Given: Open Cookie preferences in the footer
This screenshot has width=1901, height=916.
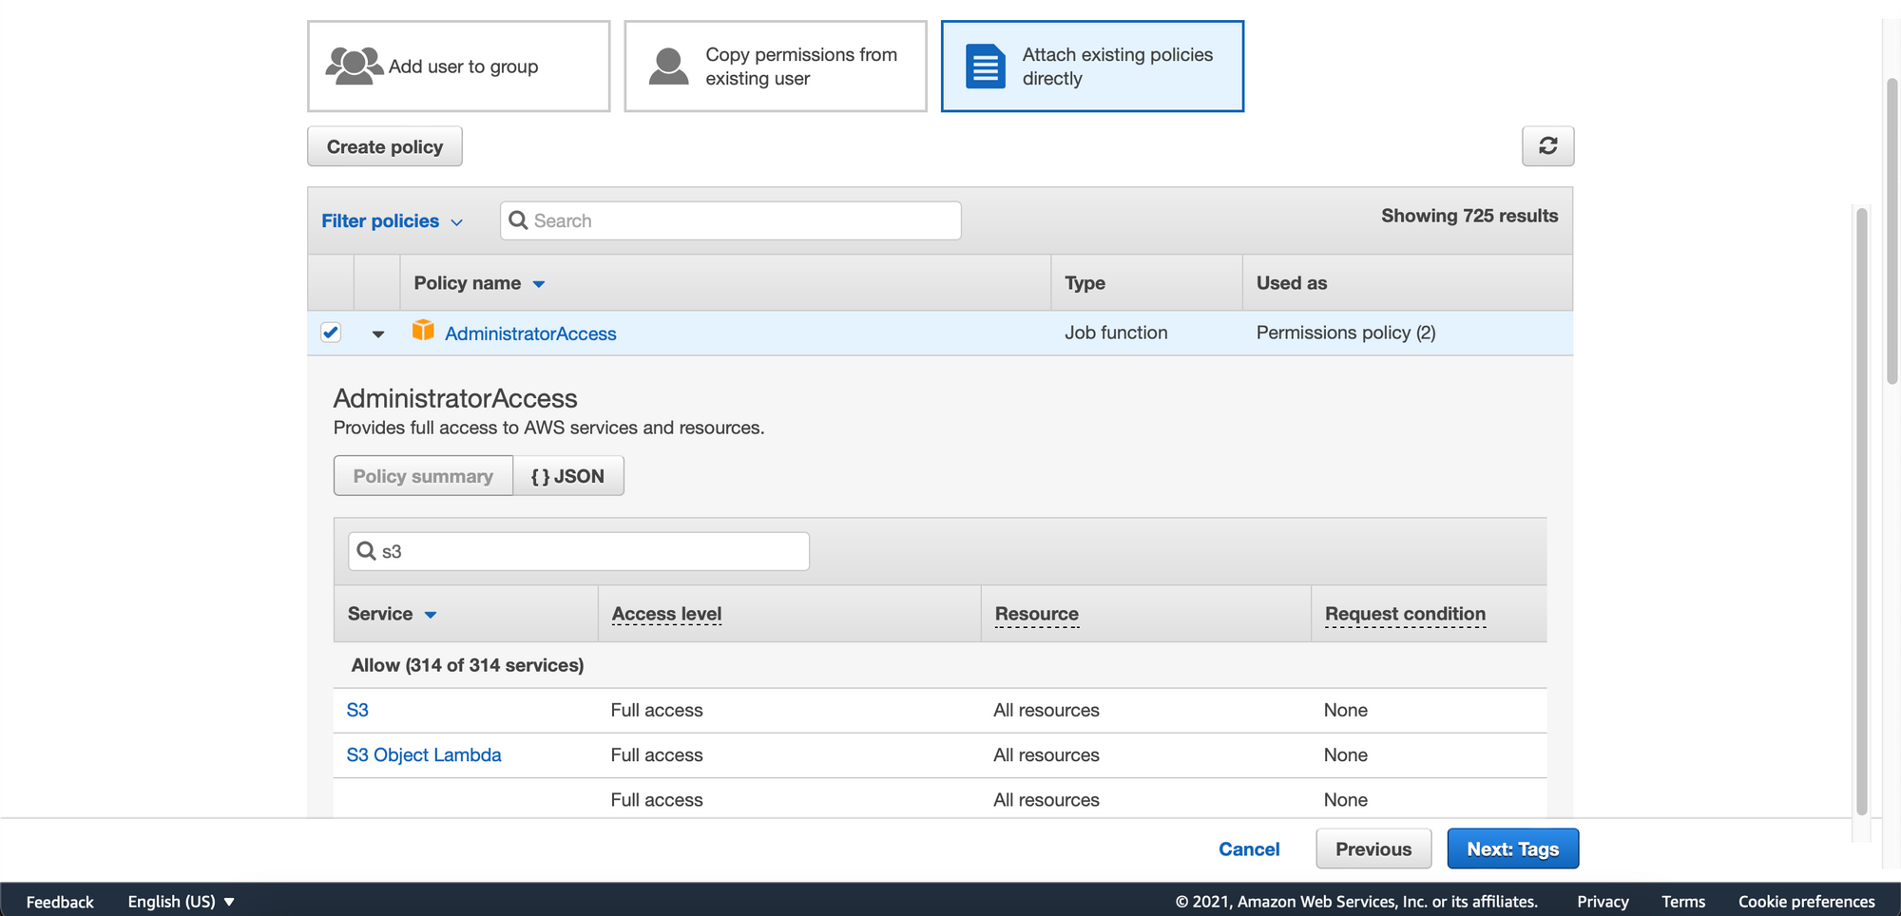Looking at the screenshot, I should pyautogui.click(x=1806, y=901).
